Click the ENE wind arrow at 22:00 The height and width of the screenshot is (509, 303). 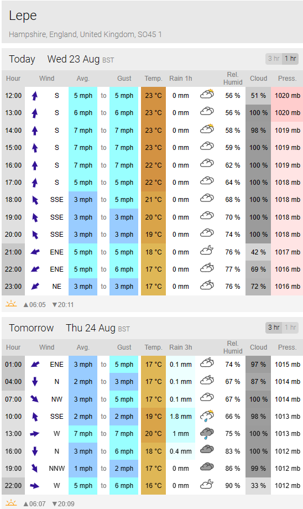click(x=35, y=269)
